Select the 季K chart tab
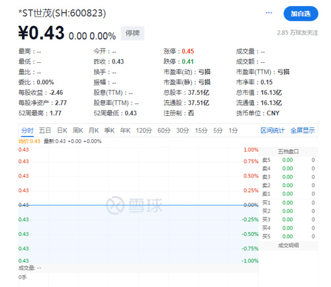 (x=109, y=131)
